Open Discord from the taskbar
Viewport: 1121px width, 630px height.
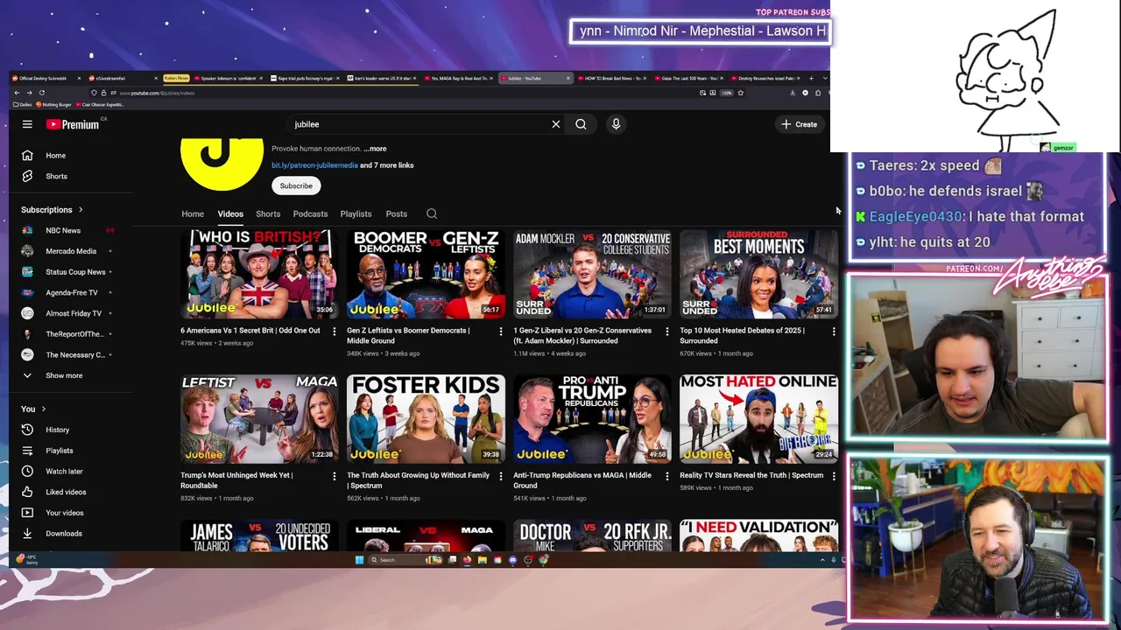point(512,560)
